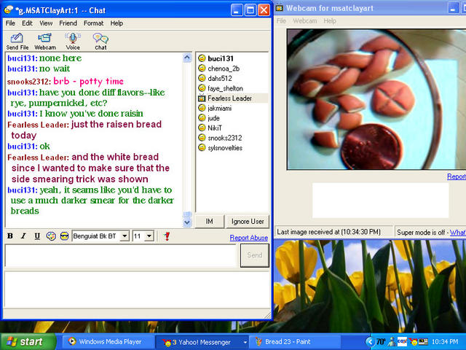The image size is (466, 350).
Task: Click the What's this link beside Super mode
Action: [458, 233]
